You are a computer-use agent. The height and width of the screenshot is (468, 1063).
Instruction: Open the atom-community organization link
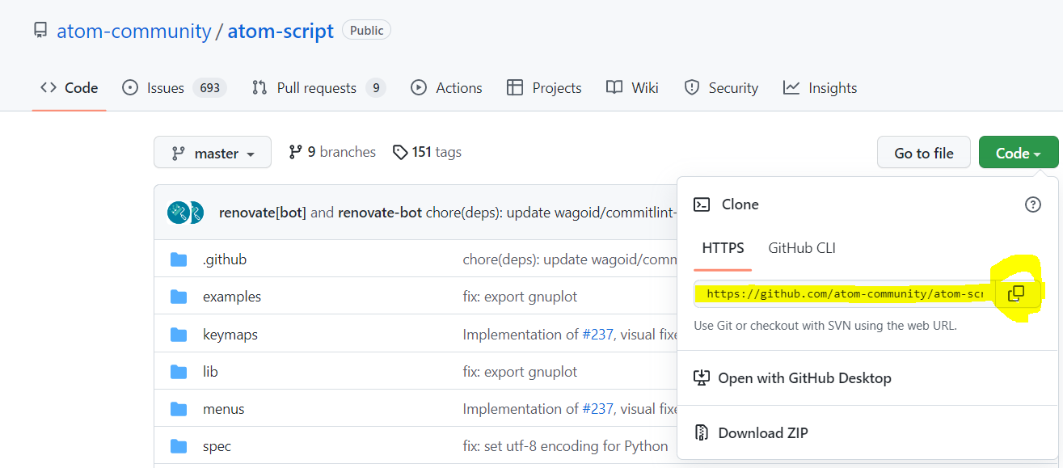[134, 32]
